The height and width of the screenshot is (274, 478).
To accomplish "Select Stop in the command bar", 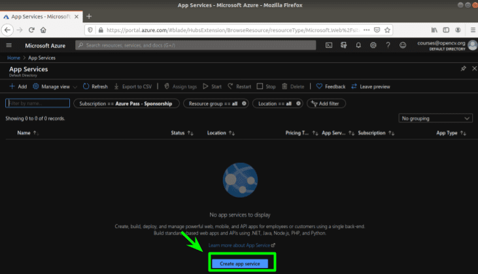I will coord(266,86).
